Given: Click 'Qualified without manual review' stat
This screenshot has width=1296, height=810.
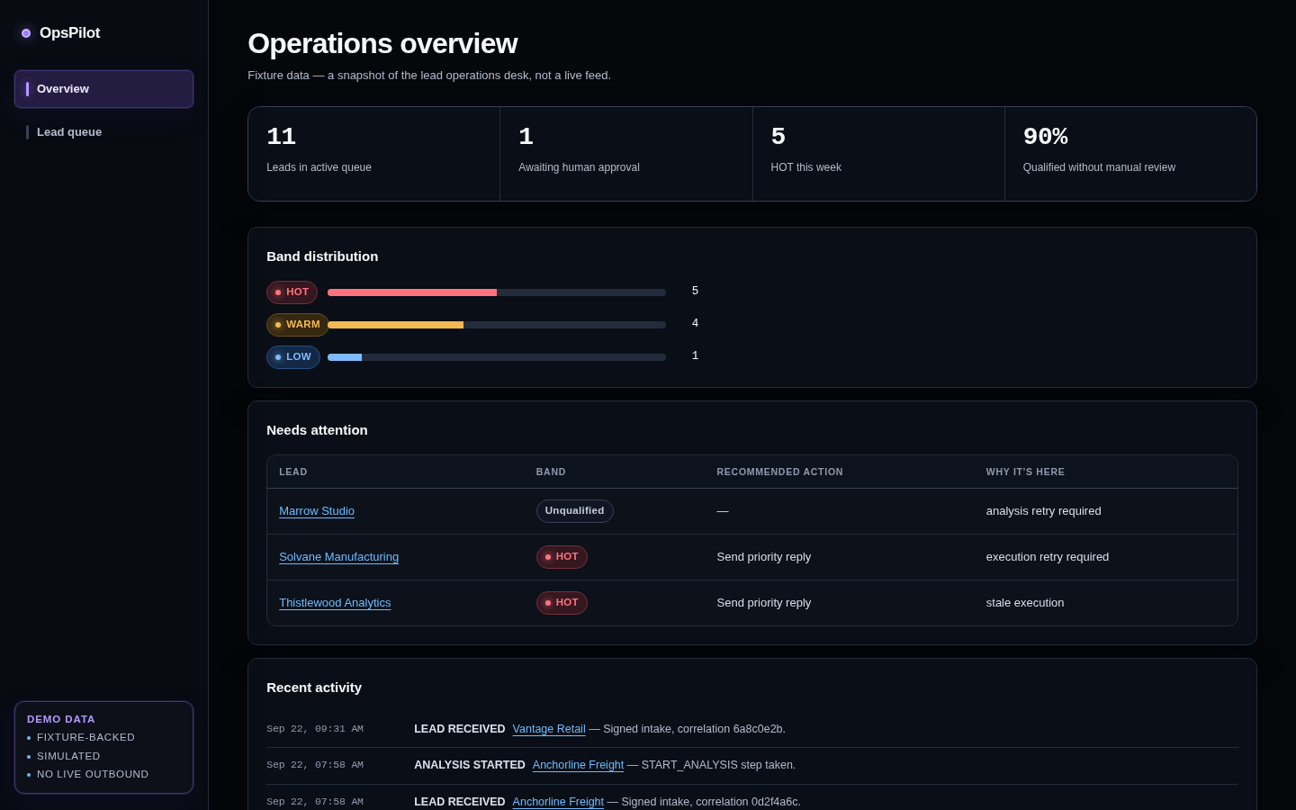Looking at the screenshot, I should [x=1130, y=154].
